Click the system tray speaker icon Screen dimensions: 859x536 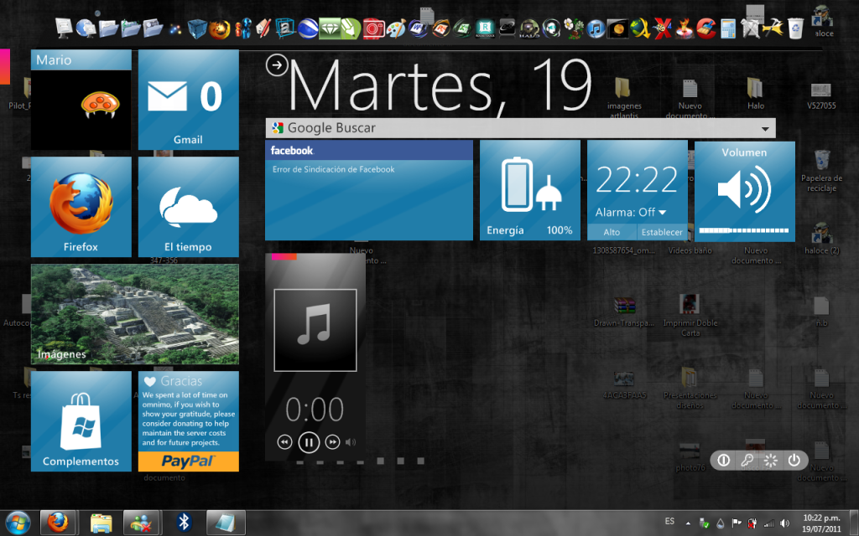pos(784,523)
